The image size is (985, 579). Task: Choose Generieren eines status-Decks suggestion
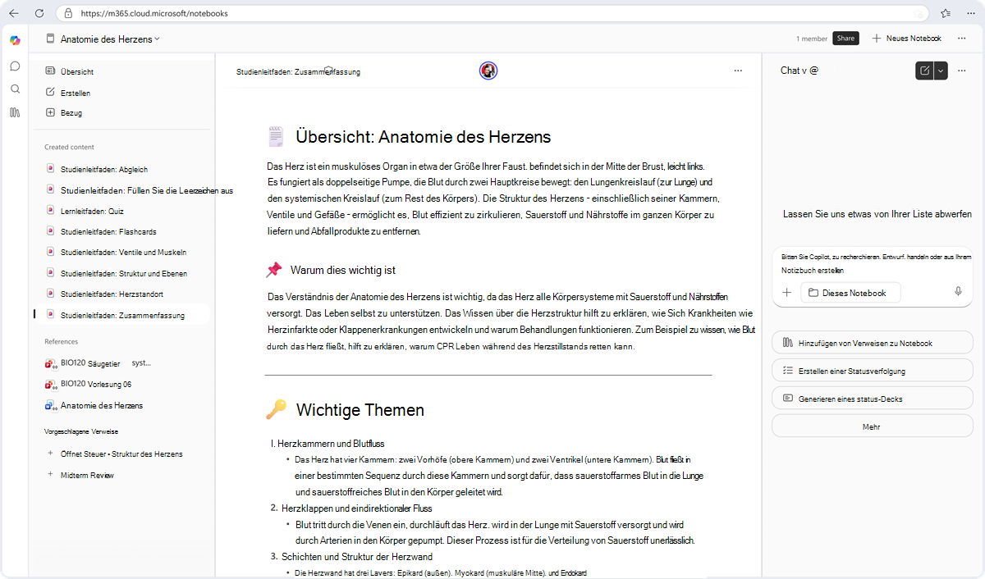tap(873, 399)
